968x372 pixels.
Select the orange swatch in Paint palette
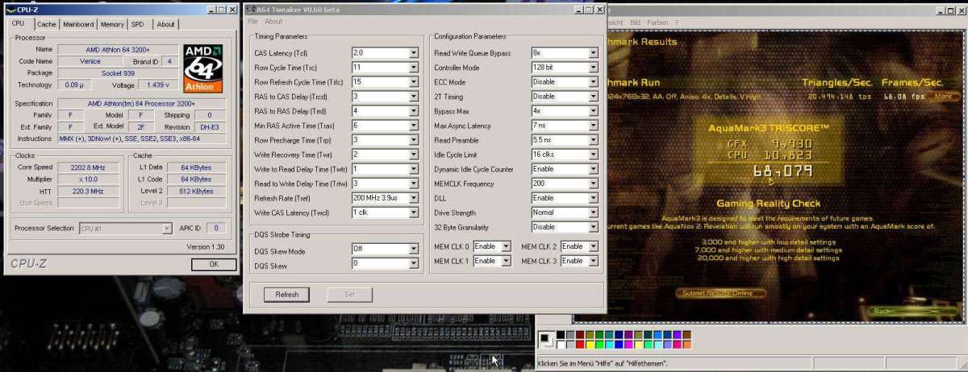point(687,345)
